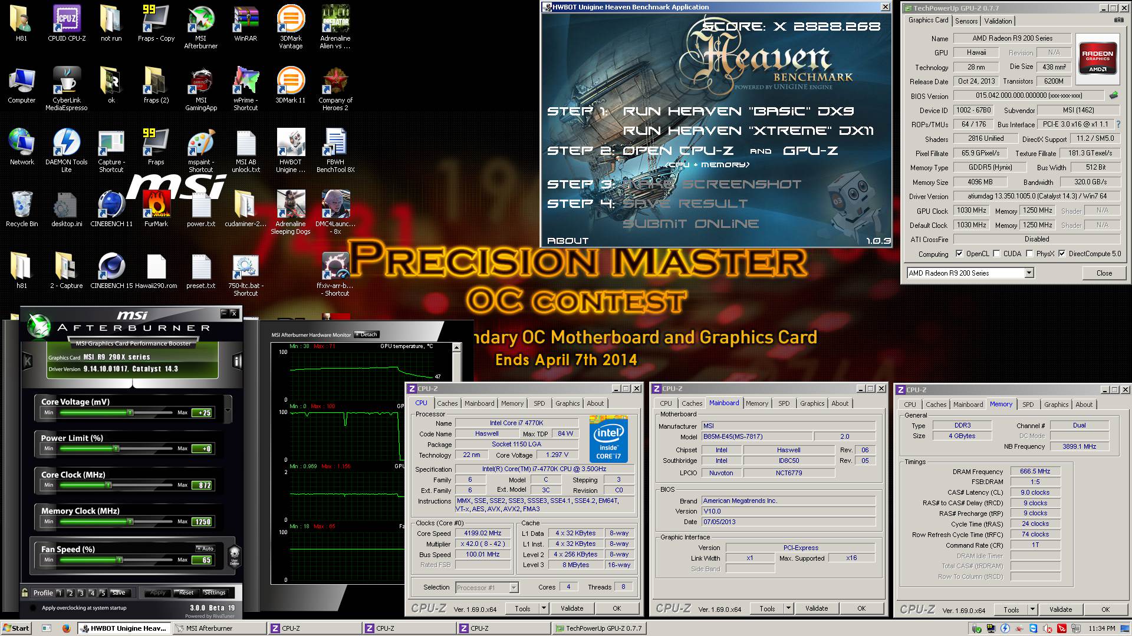
Task: Open the CINEBENCH 11 desktop icon
Action: (111, 209)
